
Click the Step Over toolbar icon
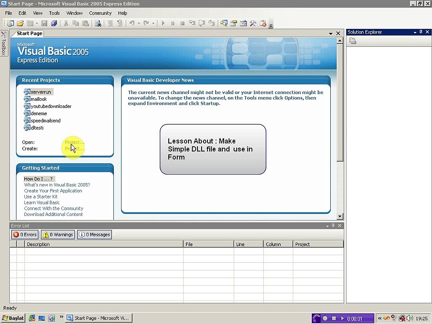[x=202, y=23]
